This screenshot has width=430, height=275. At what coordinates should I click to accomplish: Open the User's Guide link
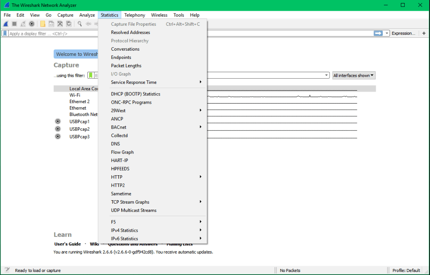[68, 244]
